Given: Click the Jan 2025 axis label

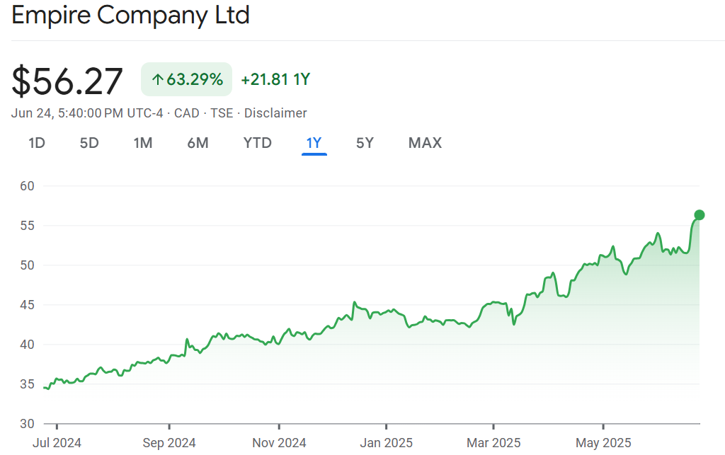Looking at the screenshot, I should (386, 443).
